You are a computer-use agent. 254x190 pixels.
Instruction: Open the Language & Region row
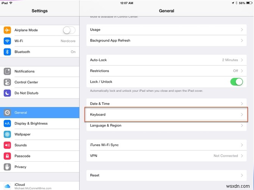tap(166, 125)
